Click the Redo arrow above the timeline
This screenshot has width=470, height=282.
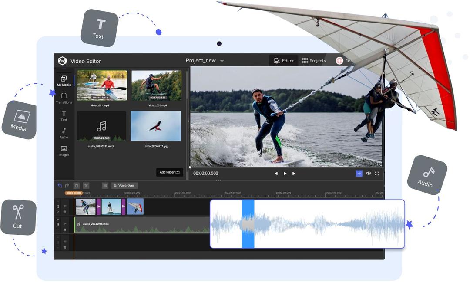point(67,185)
